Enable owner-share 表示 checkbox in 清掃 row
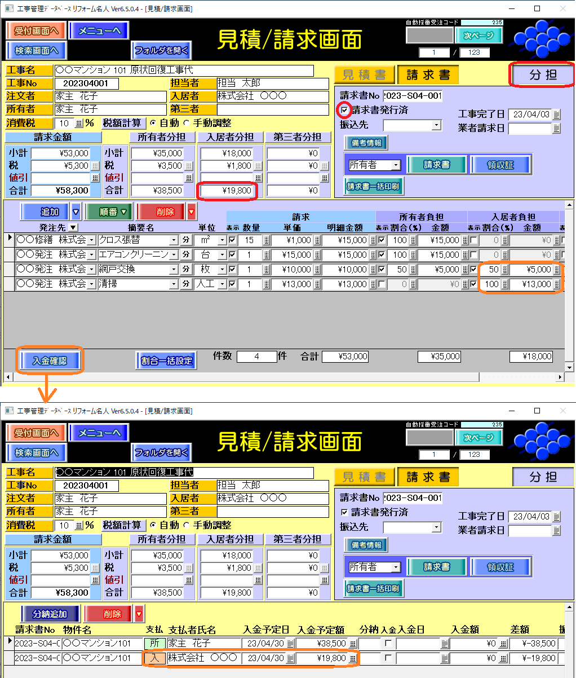 [382, 284]
